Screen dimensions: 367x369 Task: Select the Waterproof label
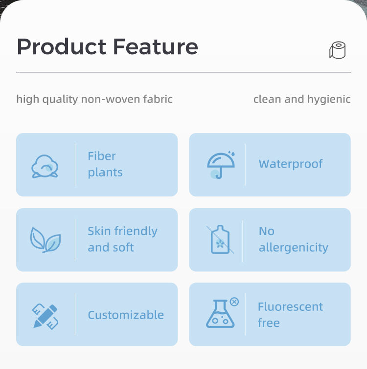[291, 164]
